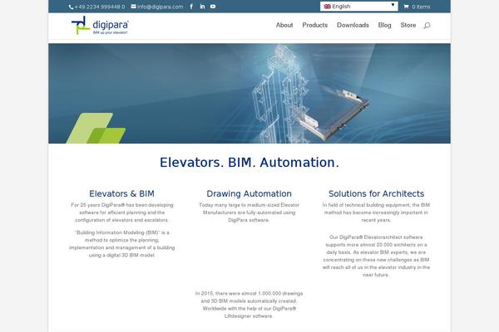Click the Solutions for Architects heading
This screenshot has height=332, width=499.
[x=376, y=193]
